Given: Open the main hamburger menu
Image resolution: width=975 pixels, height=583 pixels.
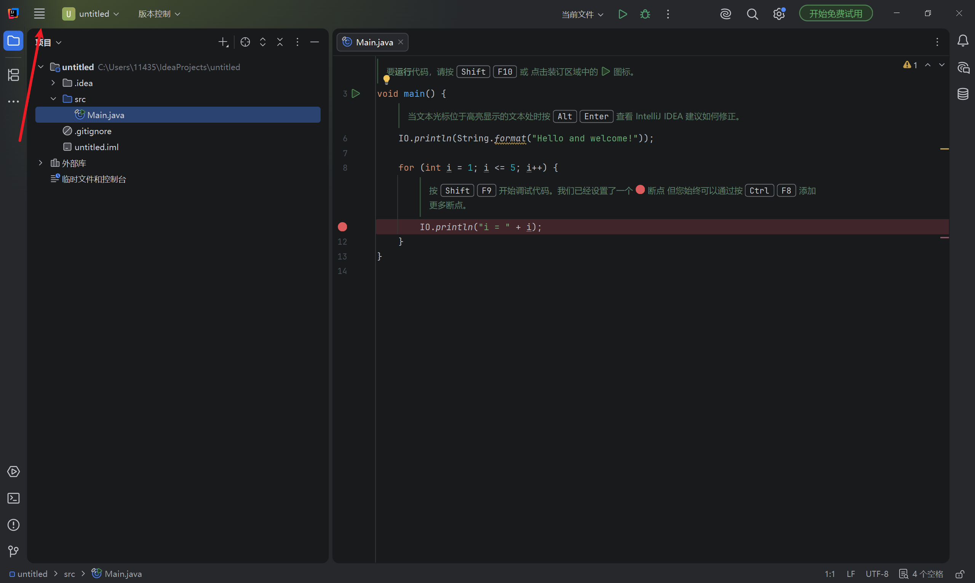Looking at the screenshot, I should [39, 14].
